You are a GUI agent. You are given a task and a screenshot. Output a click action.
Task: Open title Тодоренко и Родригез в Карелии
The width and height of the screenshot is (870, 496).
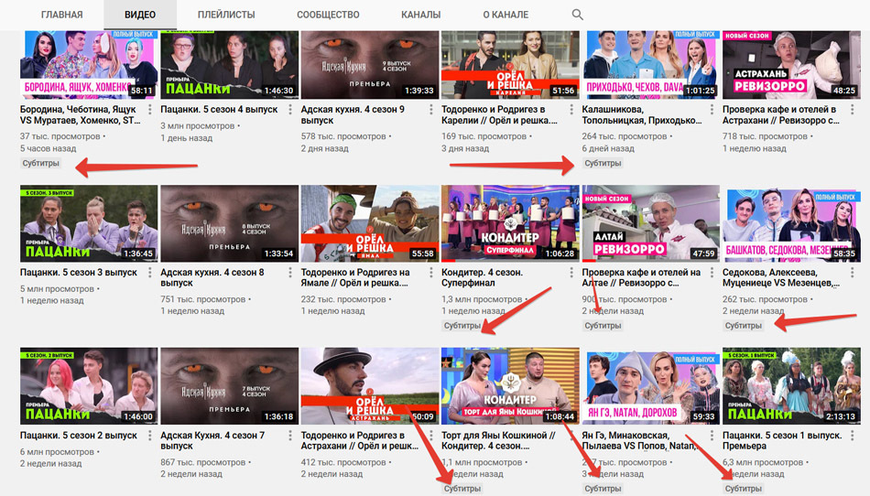499,114
